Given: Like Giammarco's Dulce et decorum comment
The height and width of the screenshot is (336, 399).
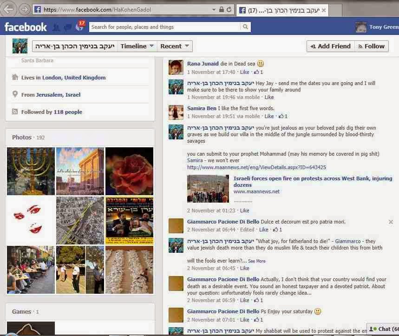Looking at the screenshot, I should (264, 230).
